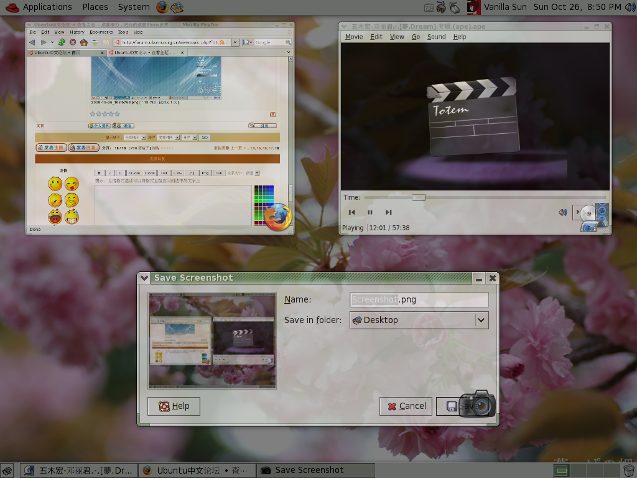Pick a color from the forum color palette
This screenshot has width=637, height=478.
pyautogui.click(x=264, y=205)
